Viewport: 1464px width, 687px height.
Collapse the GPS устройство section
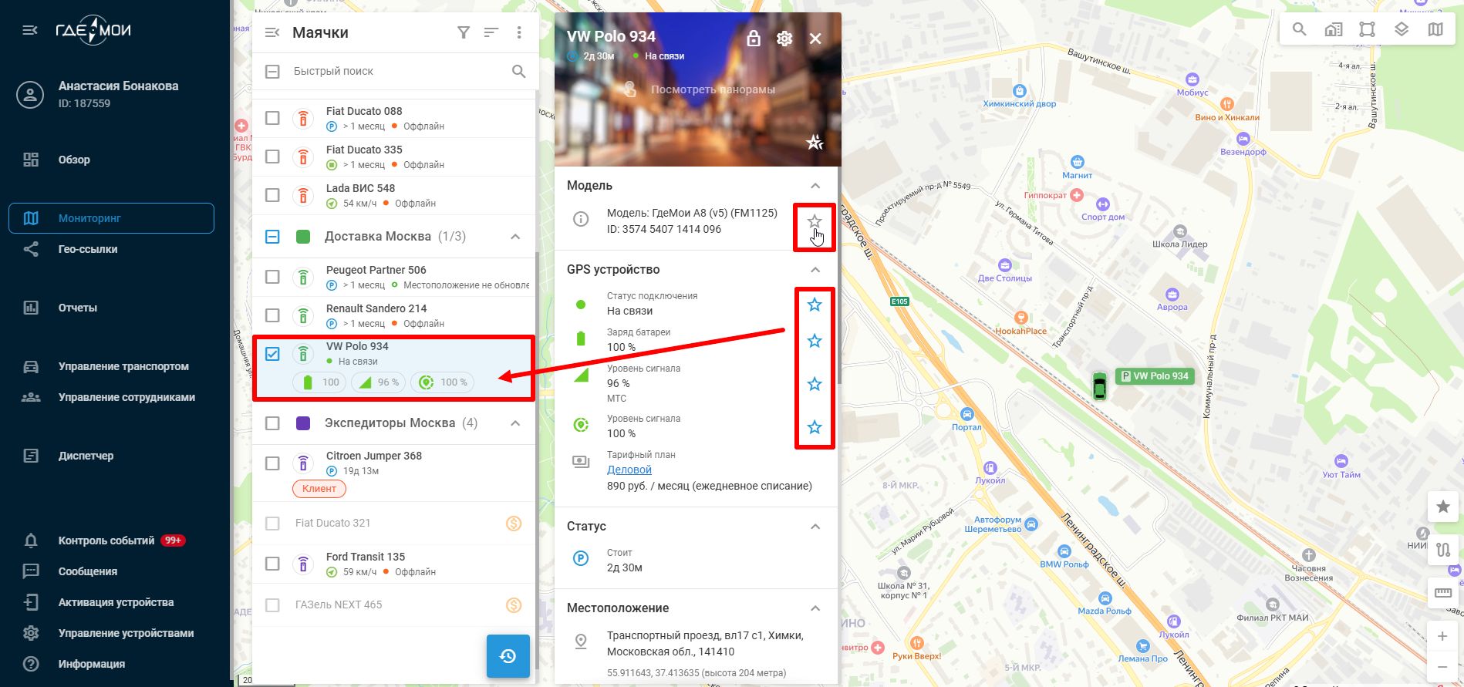tap(815, 270)
